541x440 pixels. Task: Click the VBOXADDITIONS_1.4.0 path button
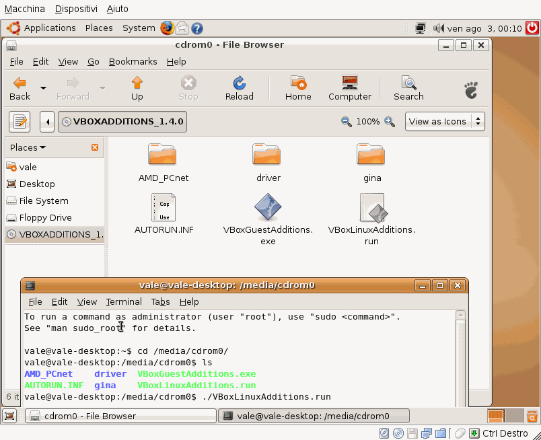(122, 122)
